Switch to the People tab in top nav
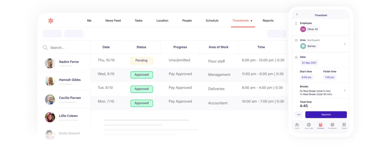 pyautogui.click(x=187, y=21)
